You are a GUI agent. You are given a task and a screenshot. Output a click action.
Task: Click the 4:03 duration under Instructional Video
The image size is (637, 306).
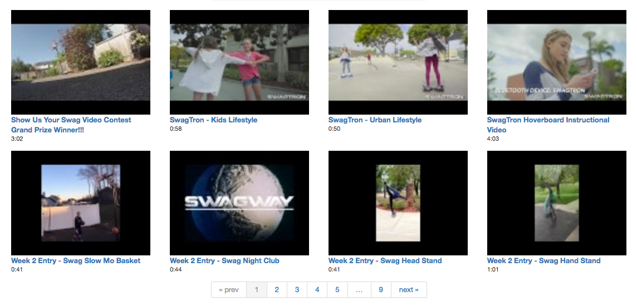pos(493,139)
